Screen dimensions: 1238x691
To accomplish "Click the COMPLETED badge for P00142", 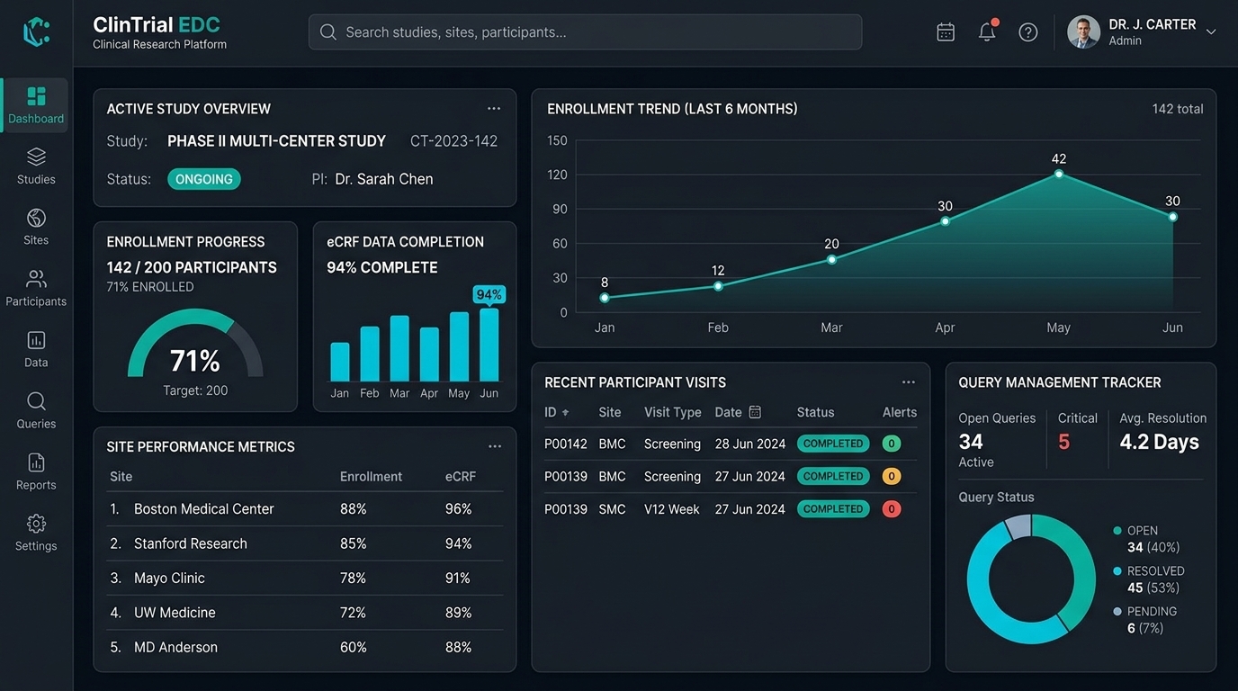I will tap(833, 444).
